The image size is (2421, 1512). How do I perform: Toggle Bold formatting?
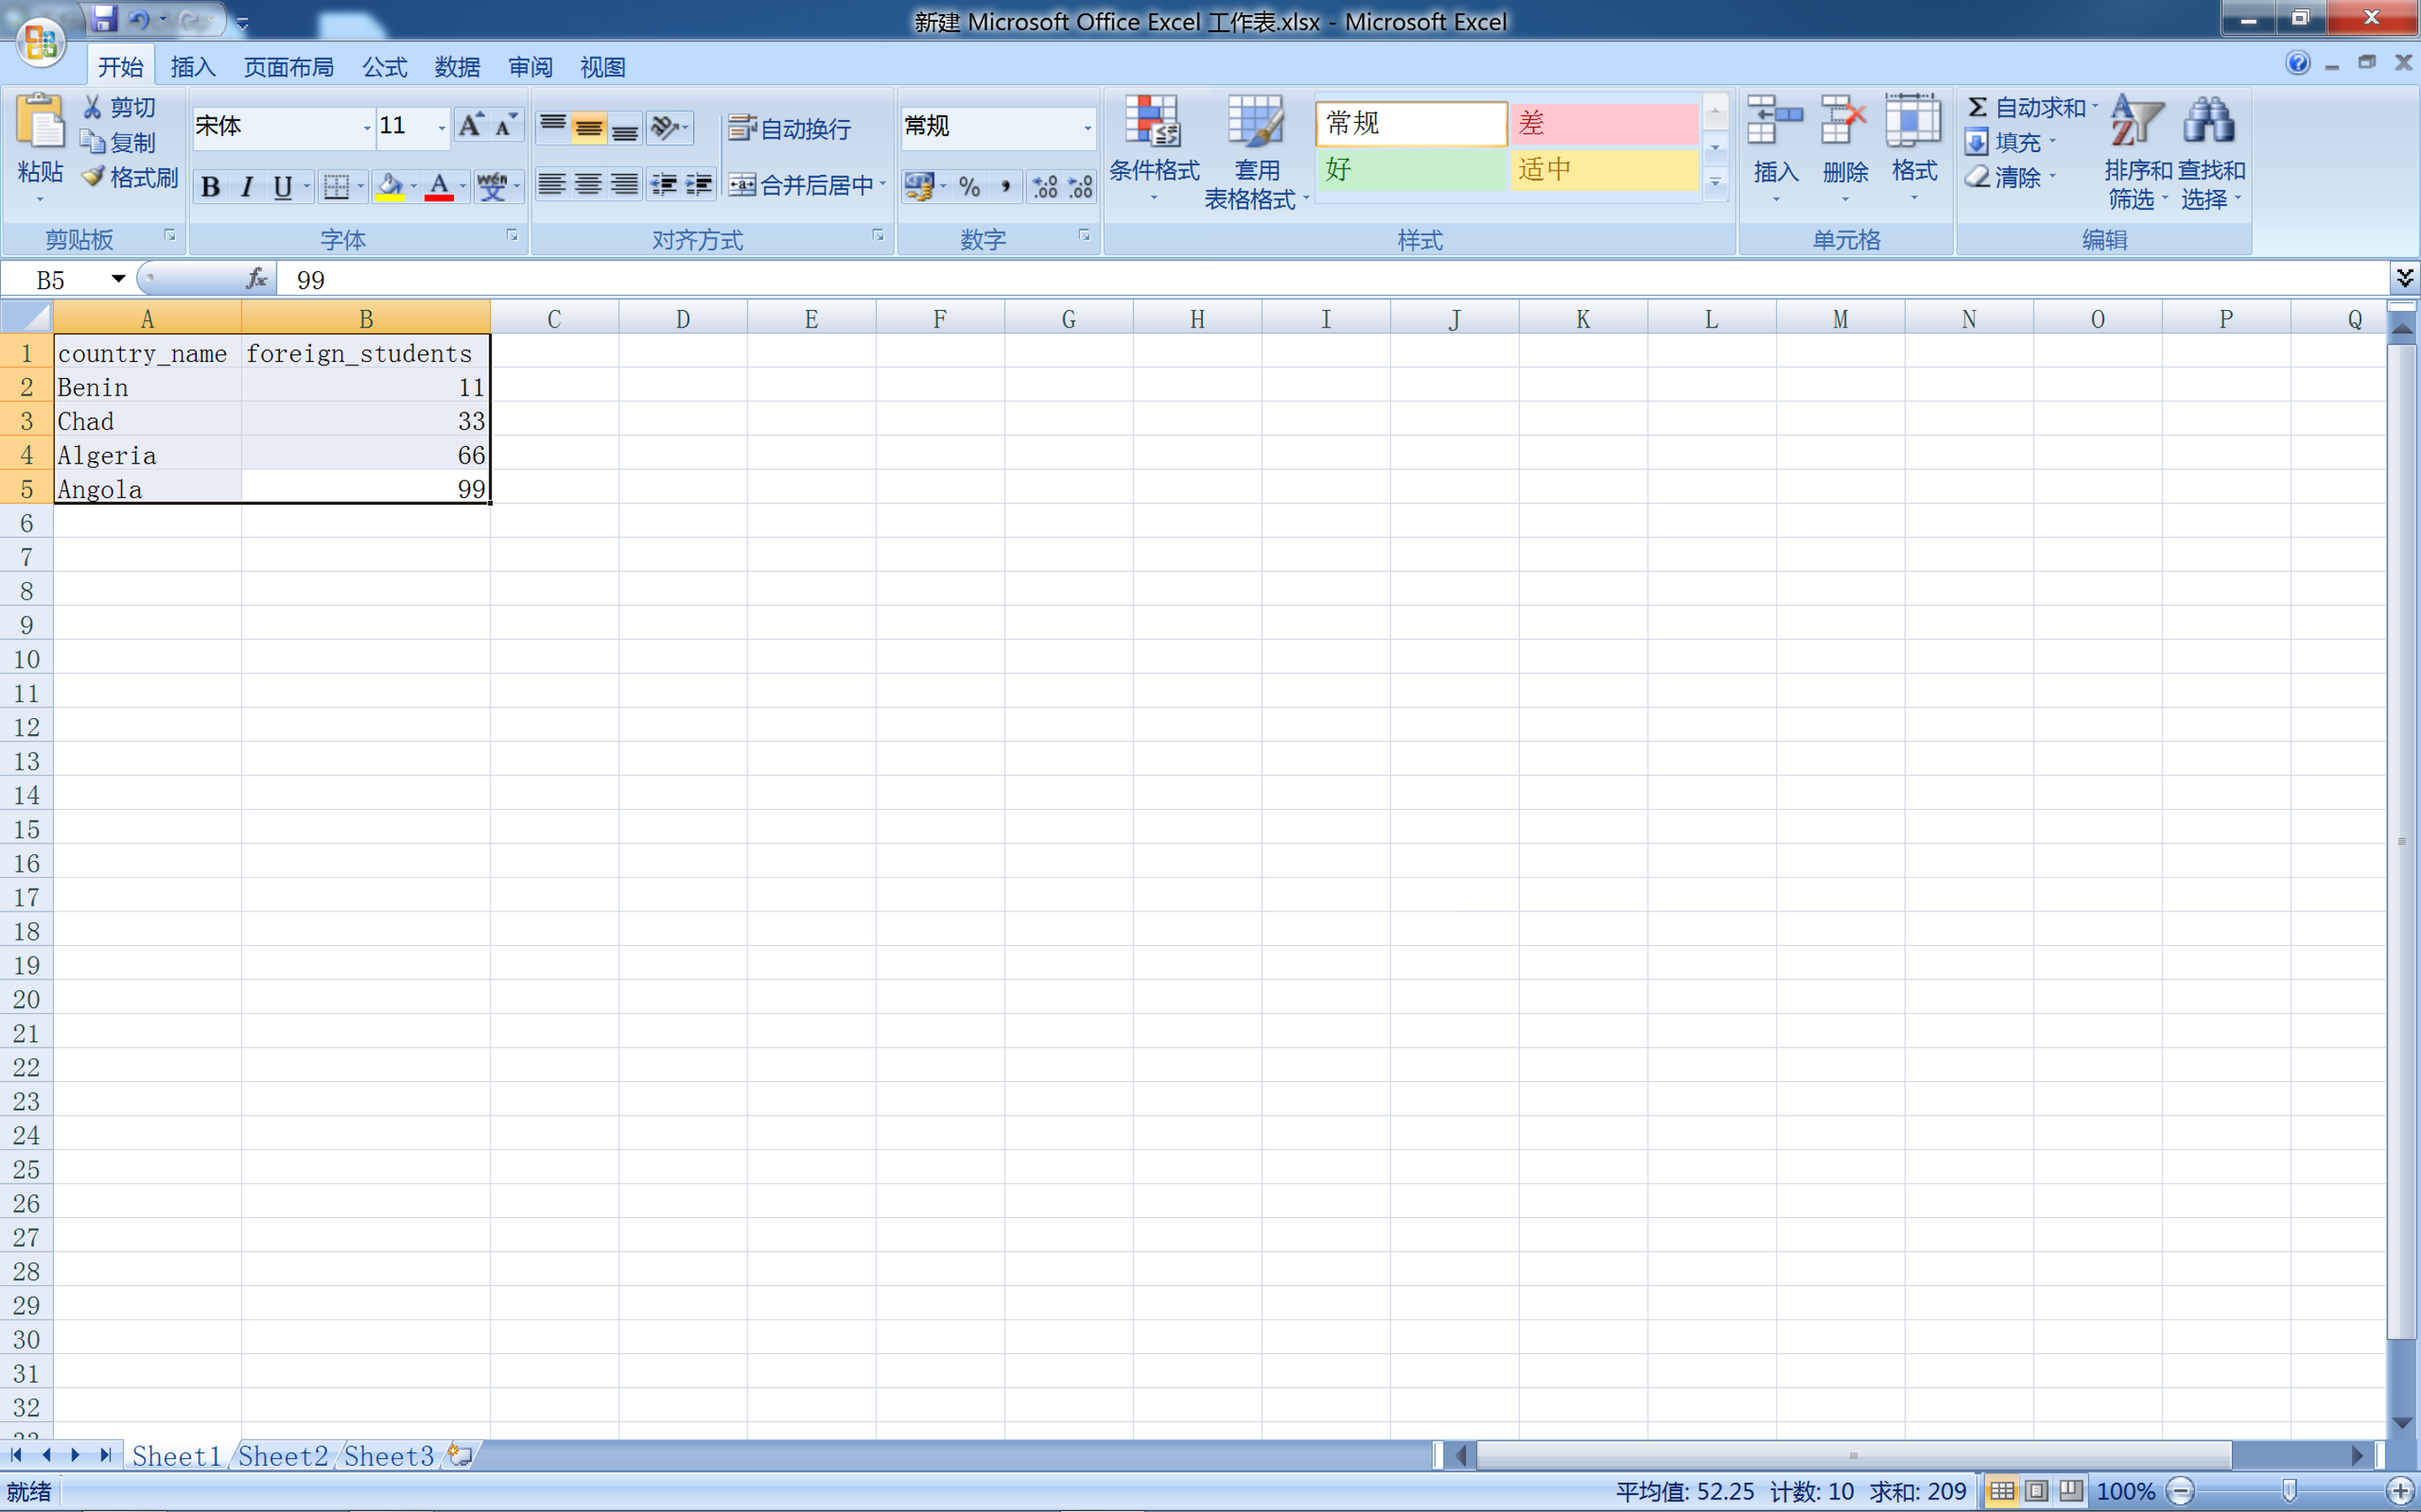[x=210, y=187]
